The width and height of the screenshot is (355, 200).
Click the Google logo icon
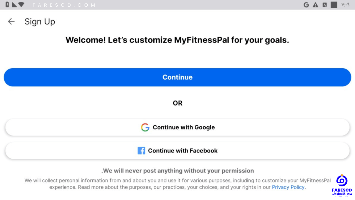145,127
